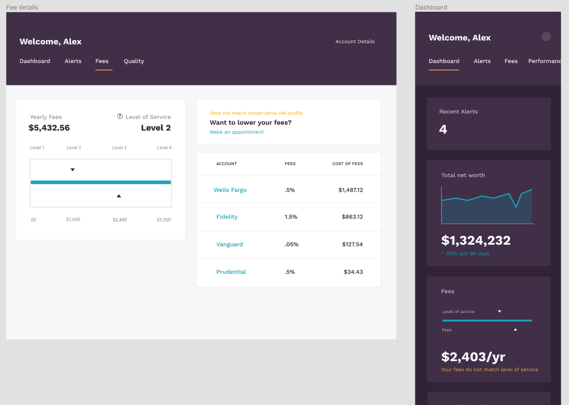Expand the Level of service dropdown

coord(499,311)
